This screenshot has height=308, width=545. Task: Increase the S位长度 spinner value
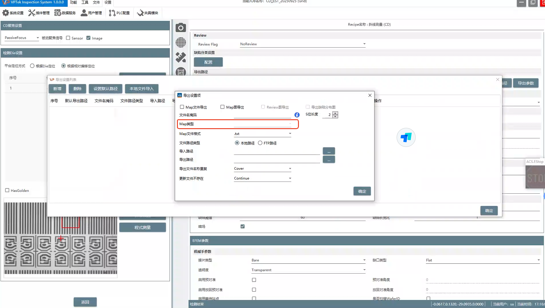coord(335,113)
